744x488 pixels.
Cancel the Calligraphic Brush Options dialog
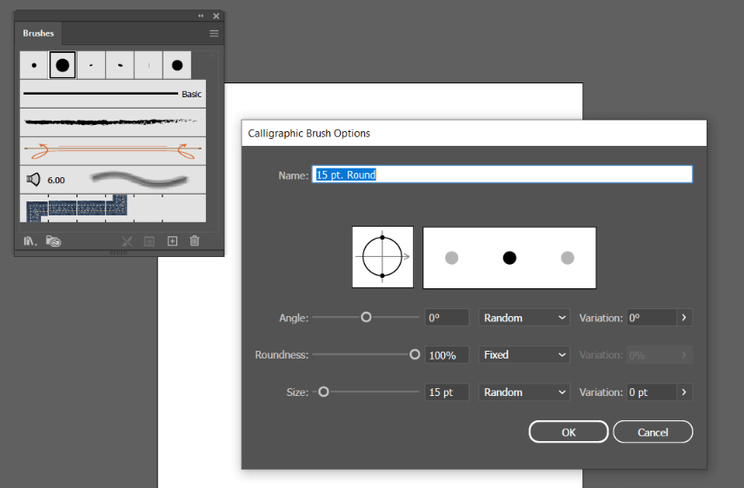pos(653,432)
